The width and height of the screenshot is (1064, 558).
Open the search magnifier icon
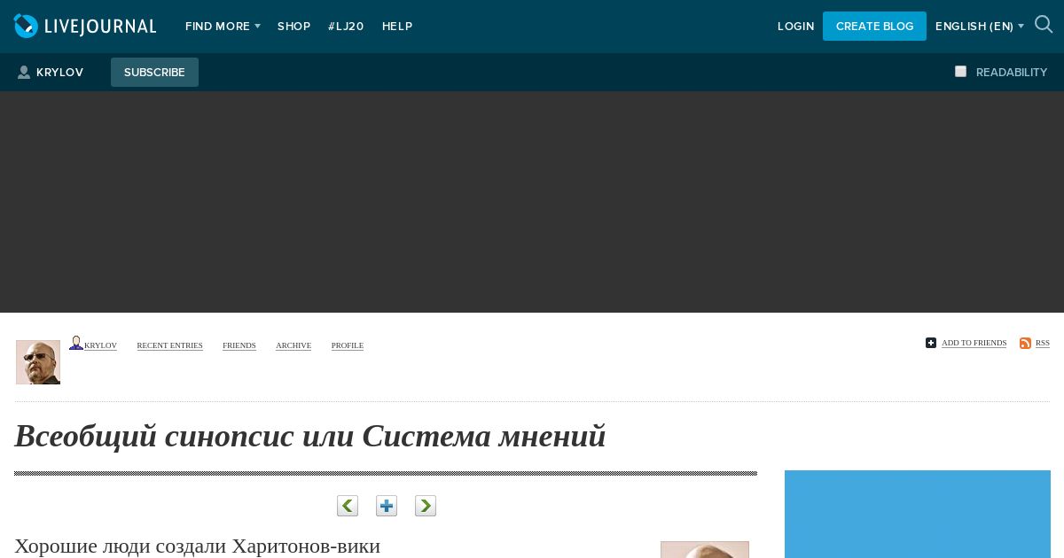pyautogui.click(x=1044, y=25)
